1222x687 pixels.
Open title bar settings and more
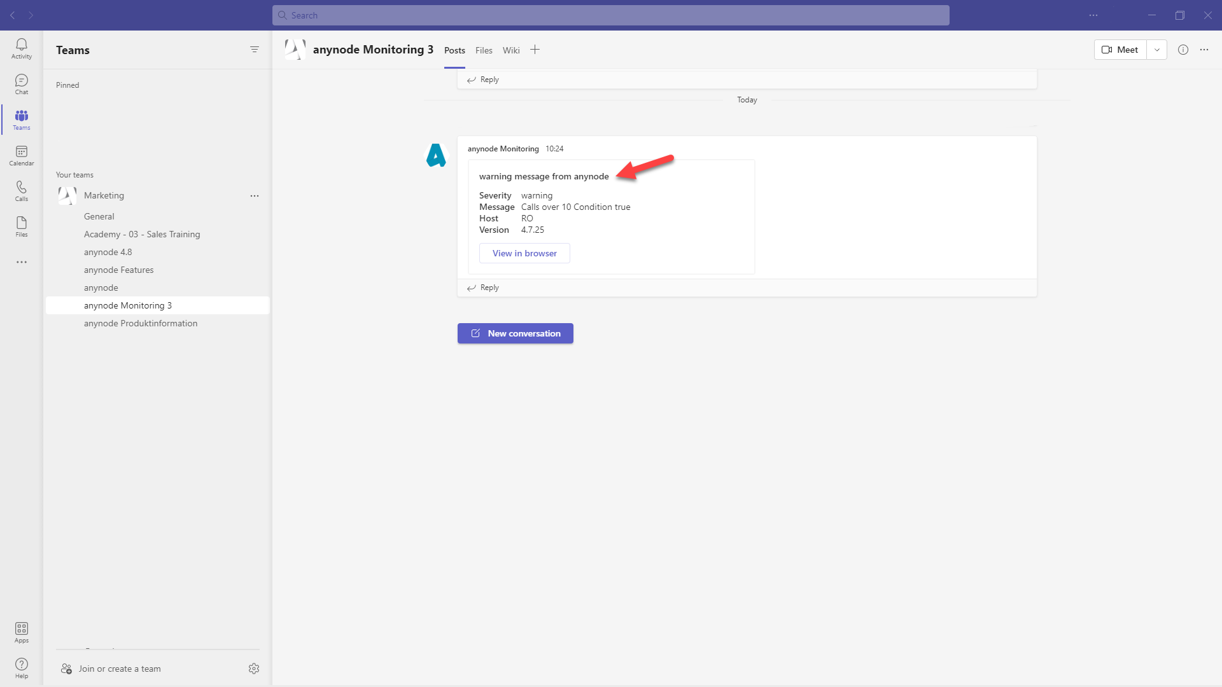click(1093, 15)
